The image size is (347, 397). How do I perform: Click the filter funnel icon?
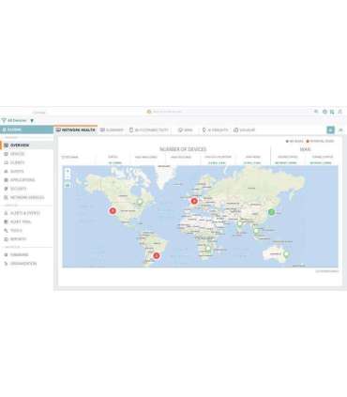click(4, 120)
